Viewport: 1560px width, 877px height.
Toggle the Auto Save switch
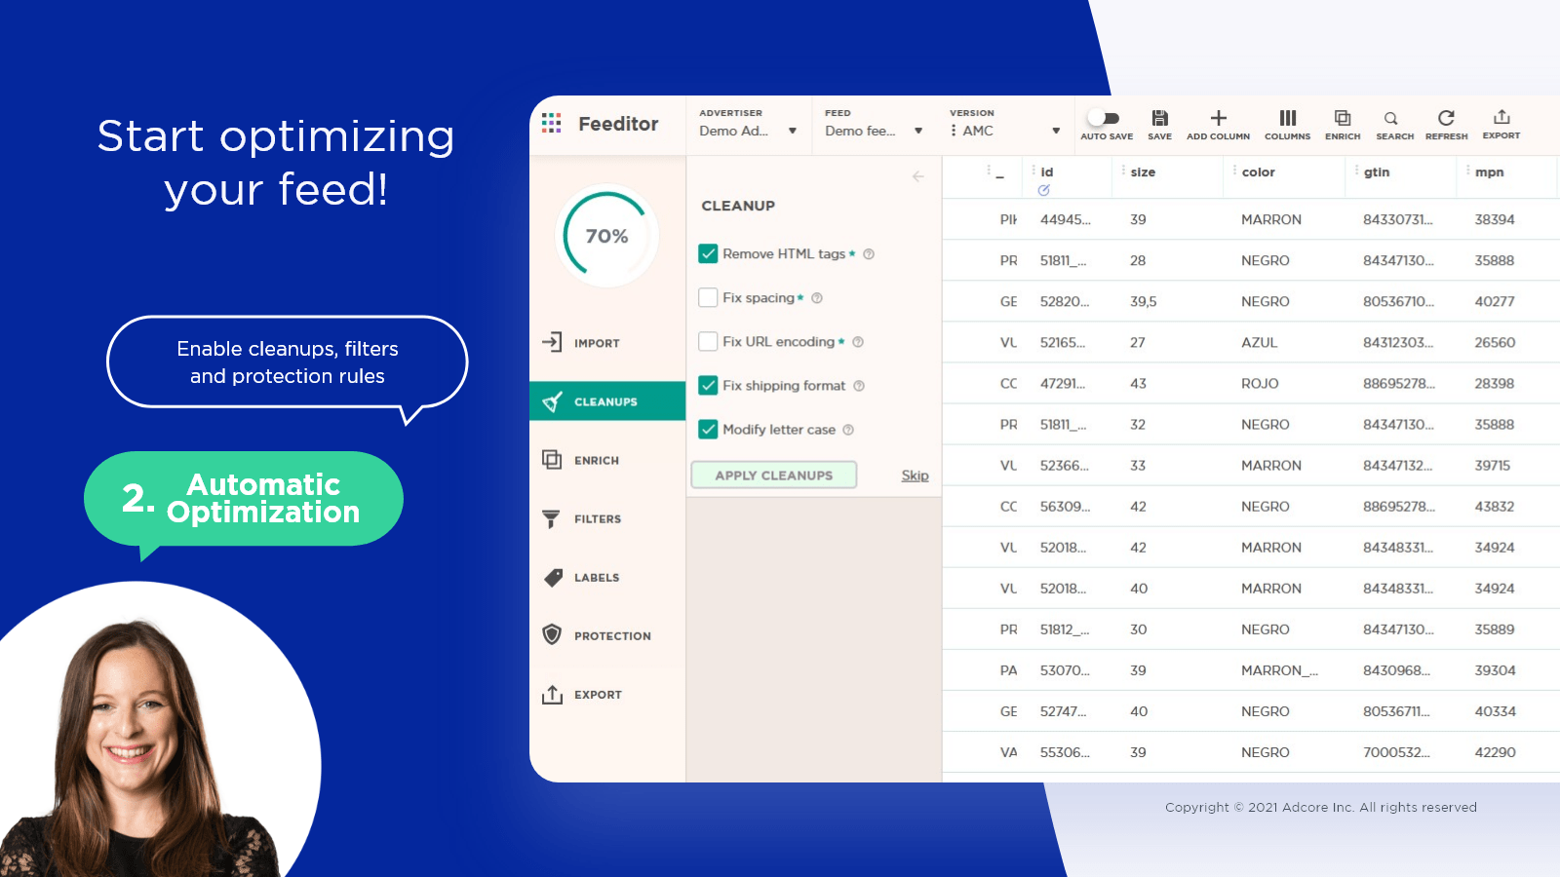click(1105, 118)
